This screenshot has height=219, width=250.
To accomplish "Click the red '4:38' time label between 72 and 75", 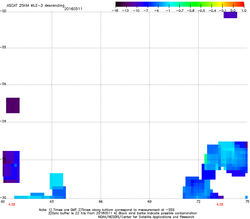I will (220, 205).
